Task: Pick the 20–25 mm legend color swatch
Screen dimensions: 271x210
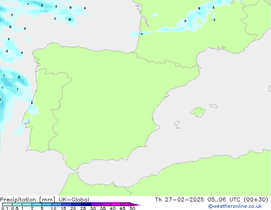Action: click(x=77, y=204)
